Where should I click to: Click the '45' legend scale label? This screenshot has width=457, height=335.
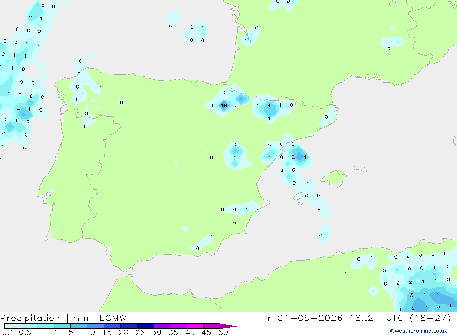pyautogui.click(x=207, y=332)
